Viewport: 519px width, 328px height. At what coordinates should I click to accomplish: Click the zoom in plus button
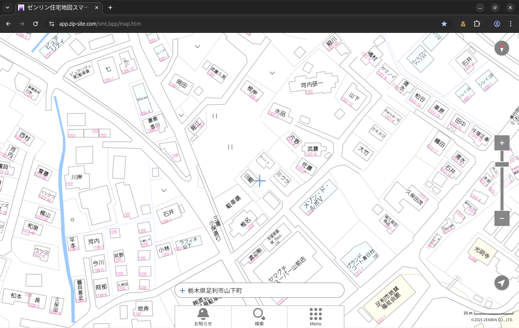[502, 143]
